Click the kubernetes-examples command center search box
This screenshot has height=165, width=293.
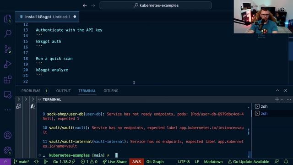[156, 5]
